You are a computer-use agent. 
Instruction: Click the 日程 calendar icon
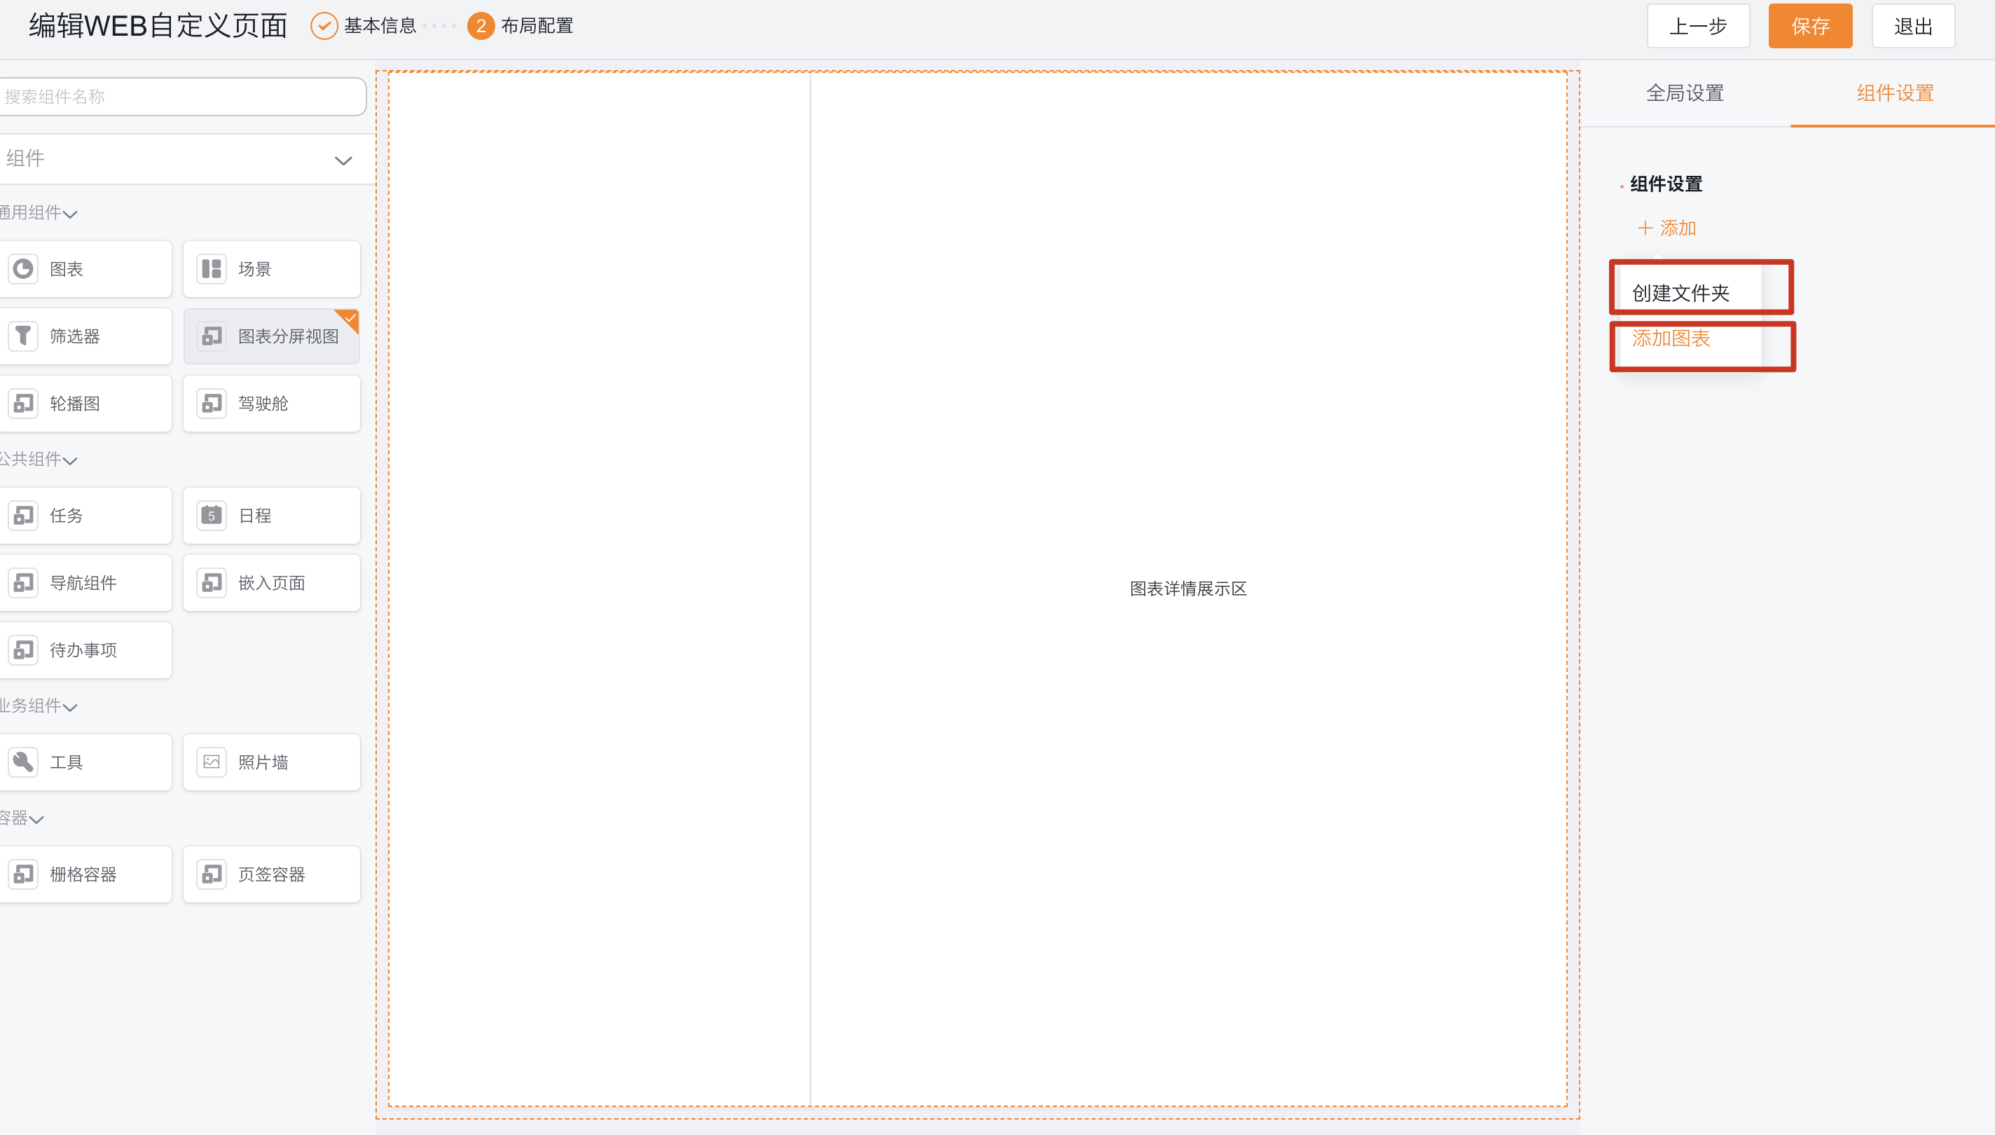coord(211,515)
